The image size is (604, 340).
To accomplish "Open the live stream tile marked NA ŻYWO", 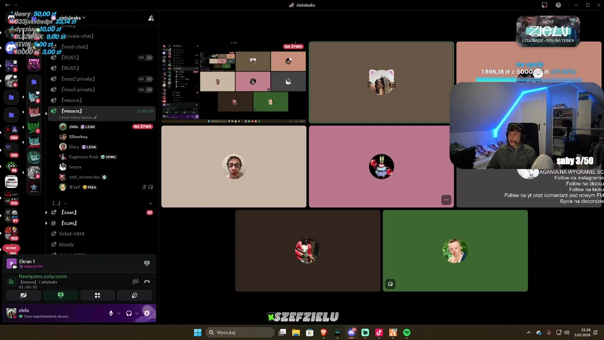I will [234, 83].
